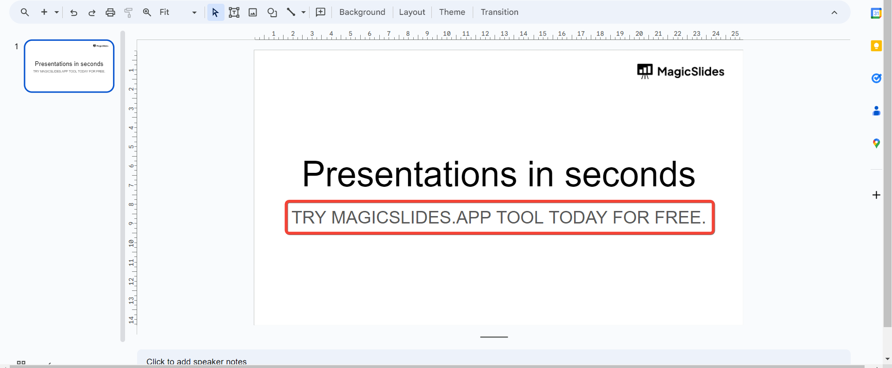The height and width of the screenshot is (368, 892).
Task: Print the presentation using the printer icon
Action: [x=110, y=13]
